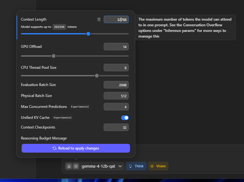Click the Physical Batch Size field
This screenshot has height=182, width=244.
(x=116, y=96)
